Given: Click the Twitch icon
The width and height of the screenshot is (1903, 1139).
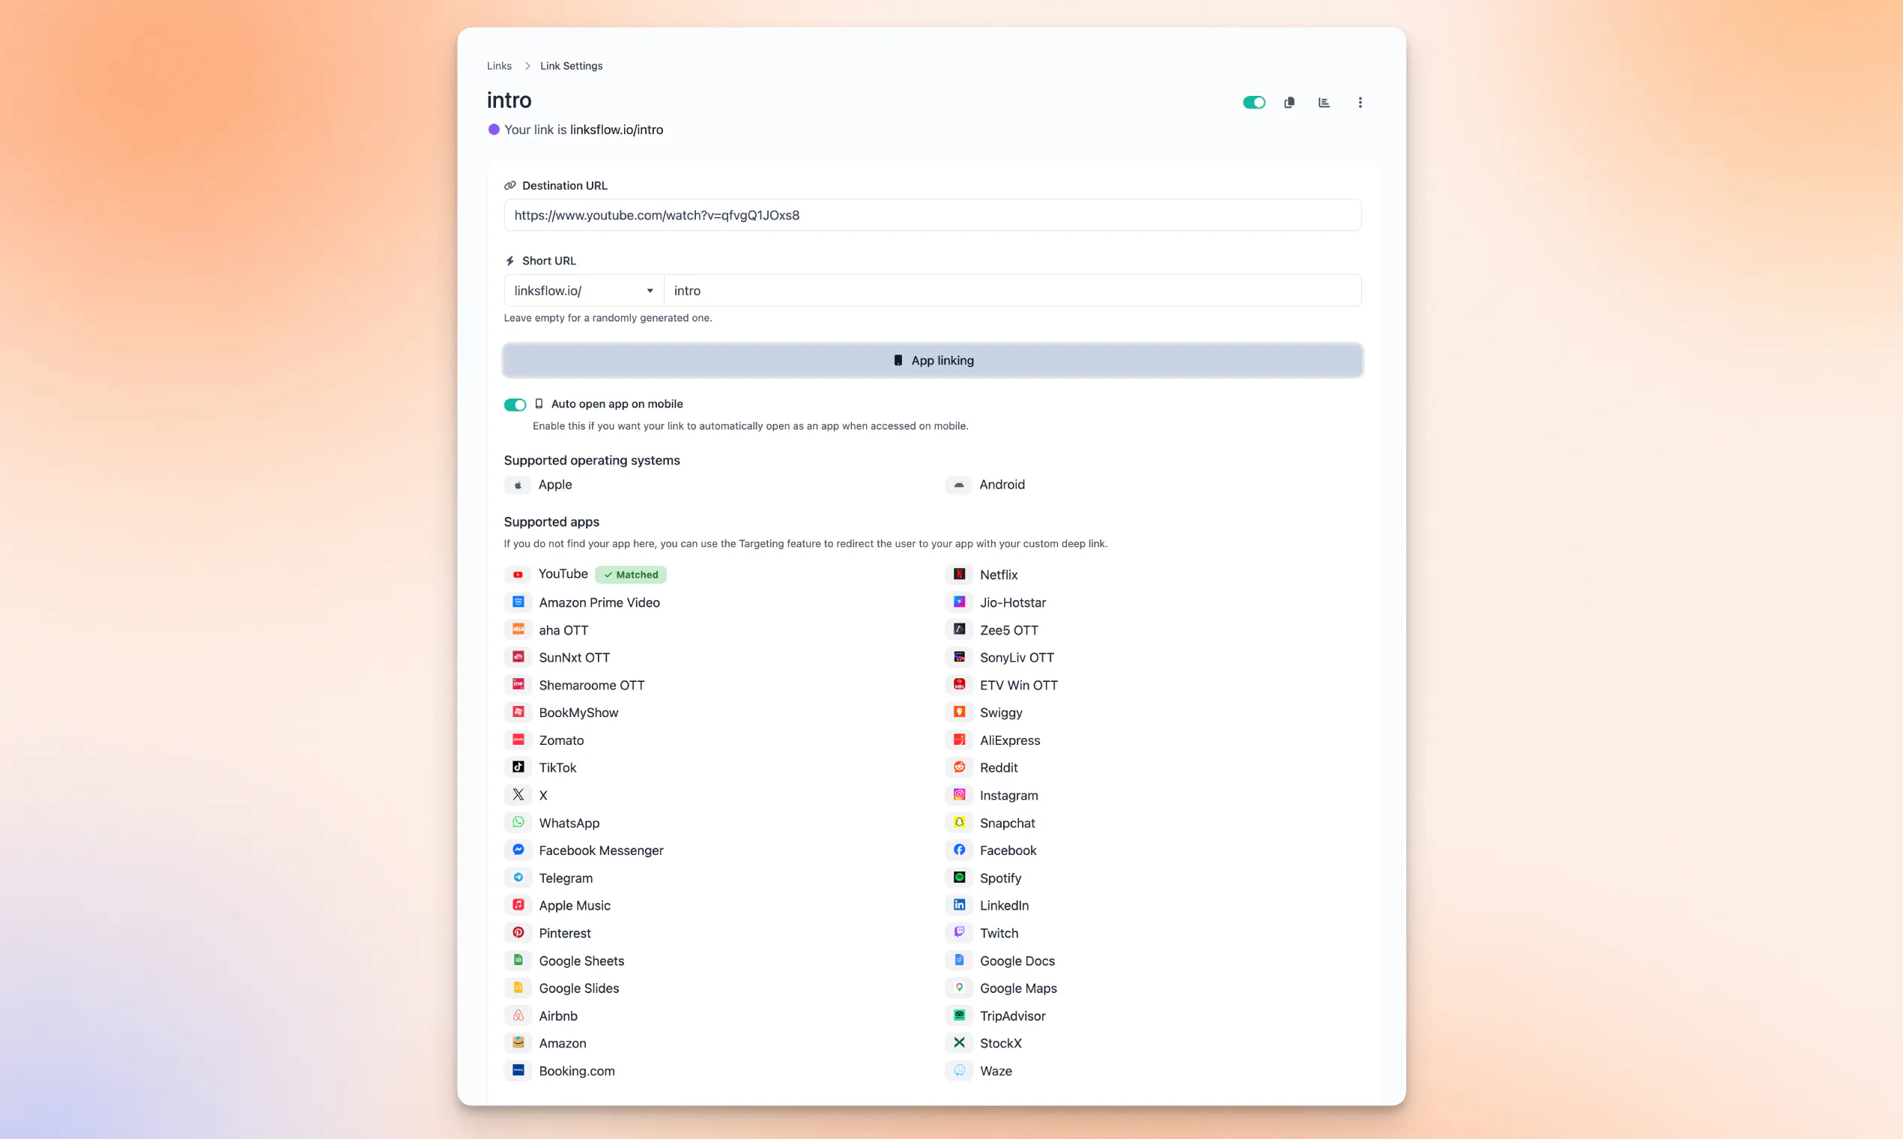Looking at the screenshot, I should (x=959, y=933).
